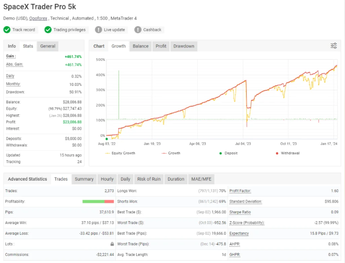The width and height of the screenshot is (345, 263).
Task: Click the Profit Factor label
Action: tap(240, 191)
